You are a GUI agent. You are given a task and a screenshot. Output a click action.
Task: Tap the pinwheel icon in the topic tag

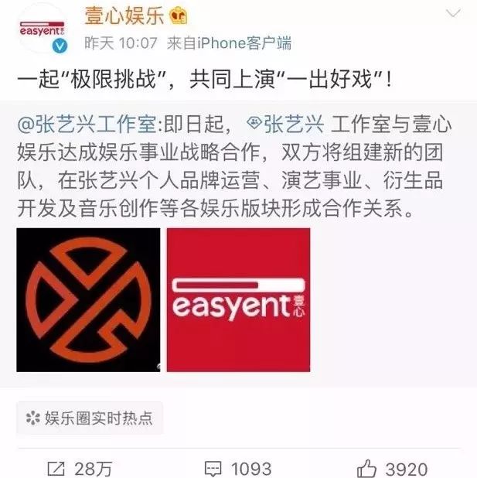click(33, 418)
